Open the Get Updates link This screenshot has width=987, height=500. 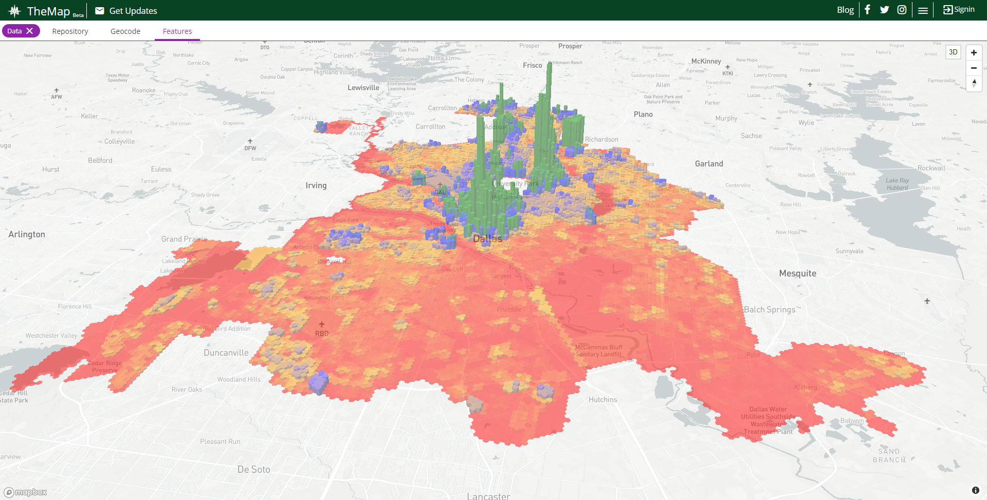click(x=133, y=11)
